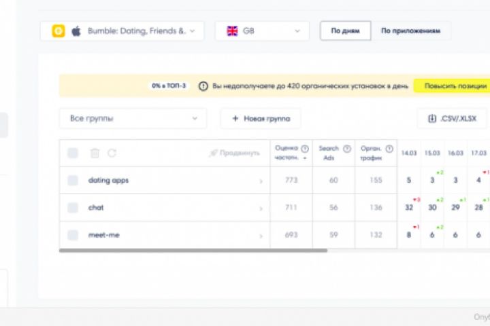The width and height of the screenshot is (490, 326).
Task: Click help icon next to Орган. трафик column
Action: 389,149
